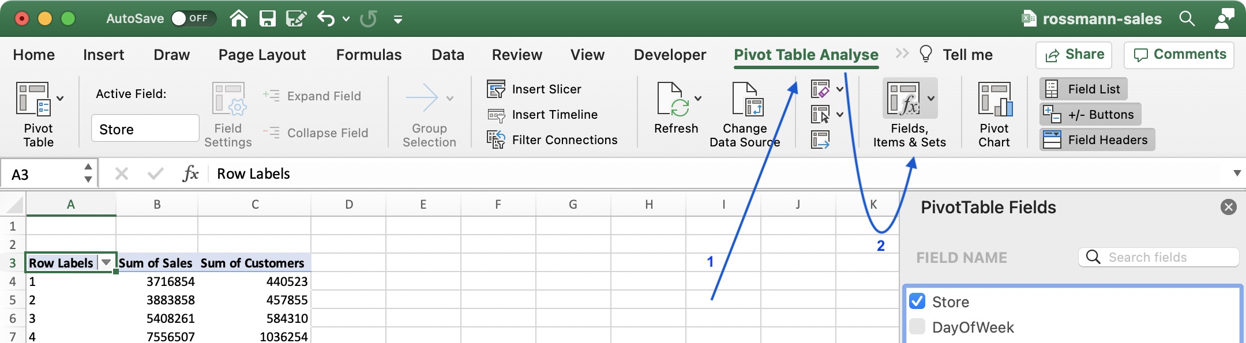
Task: Insert a Slicer
Action: tap(534, 89)
